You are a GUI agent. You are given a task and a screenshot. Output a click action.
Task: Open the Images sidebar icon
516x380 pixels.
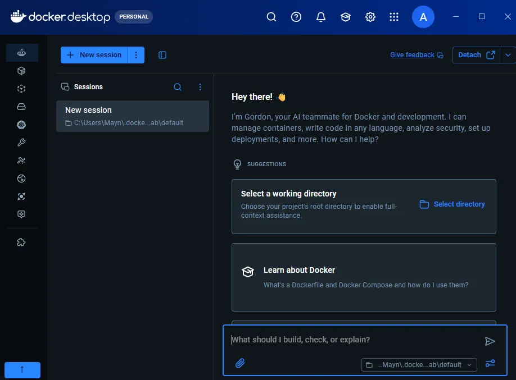click(x=21, y=89)
